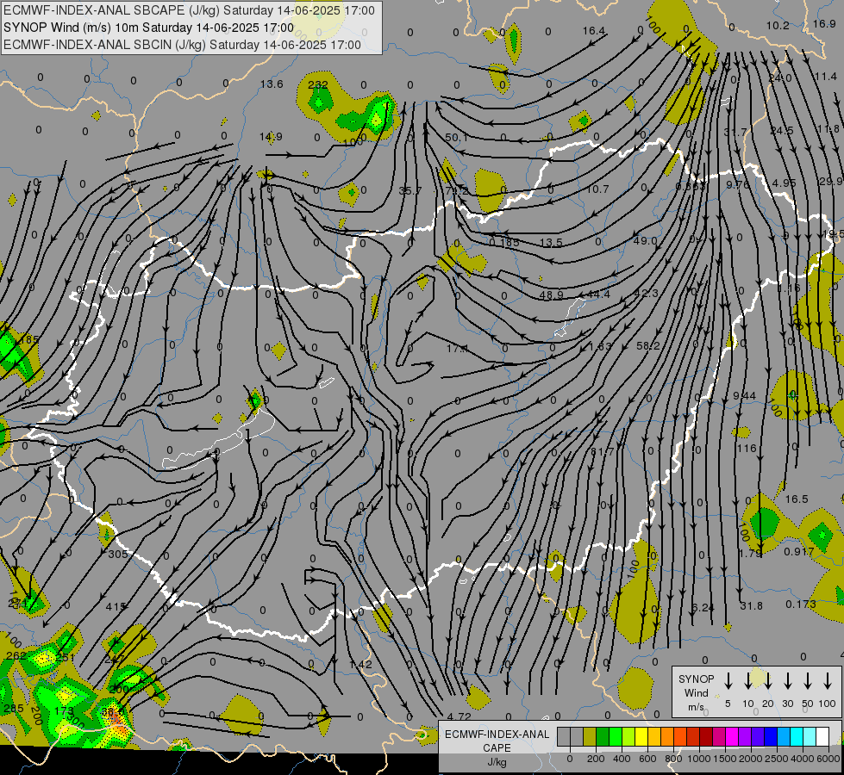Select the 50 m/s wind arrow symbol
This screenshot has width=844, height=775.
click(808, 681)
